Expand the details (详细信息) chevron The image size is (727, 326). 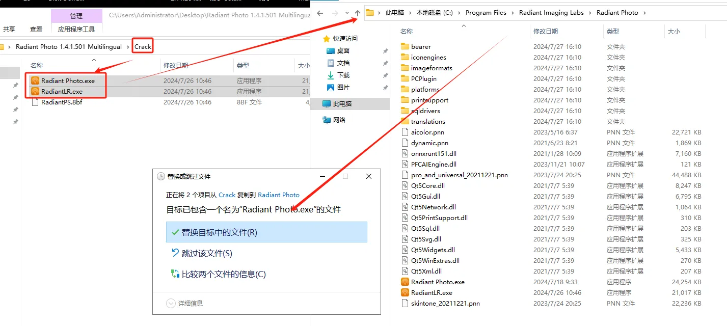tap(171, 303)
